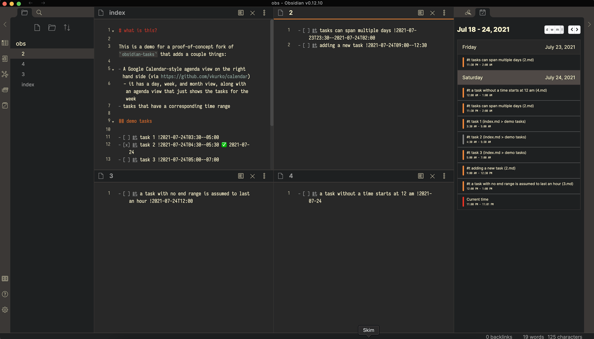Create a new folder in the obs vault
594x339 pixels.
[x=52, y=27]
